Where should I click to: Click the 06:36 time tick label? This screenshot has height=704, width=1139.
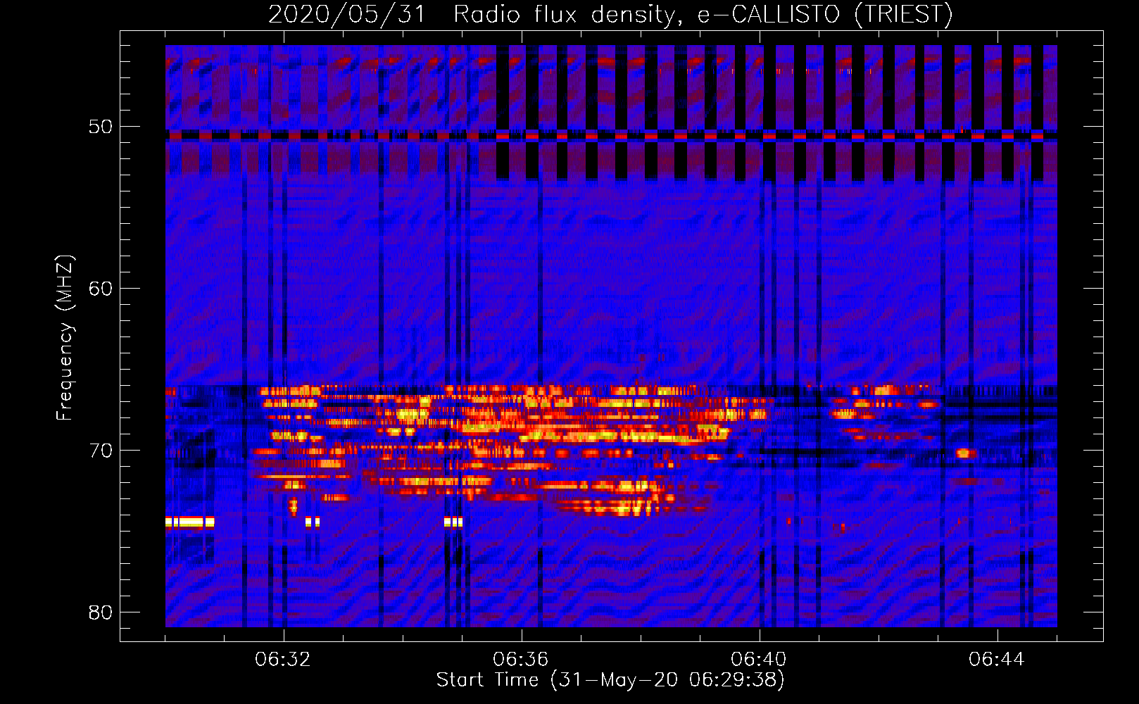521,660
